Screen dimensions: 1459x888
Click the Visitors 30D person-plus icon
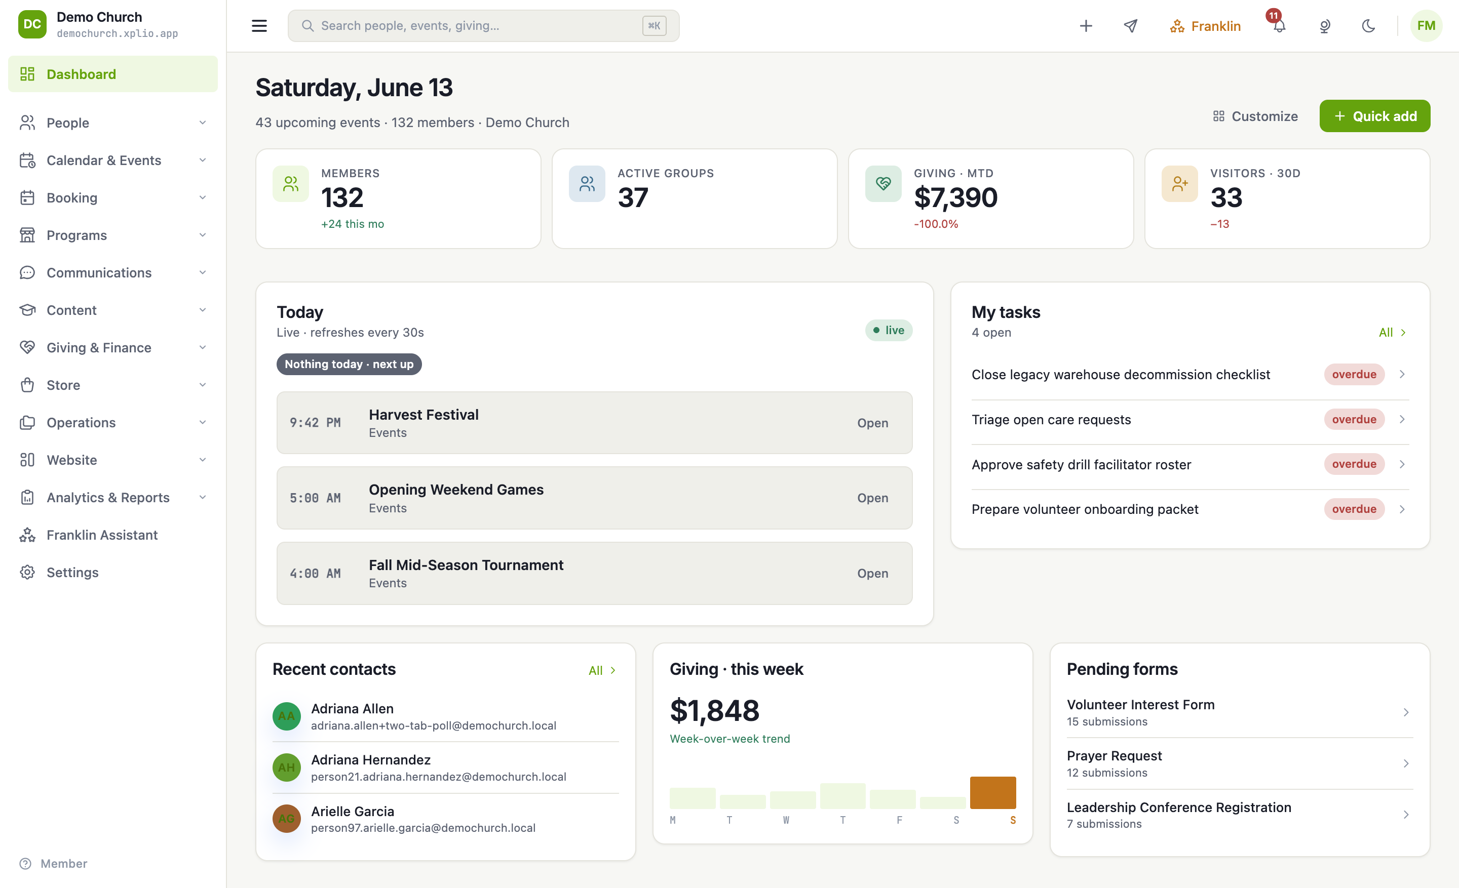tap(1179, 184)
